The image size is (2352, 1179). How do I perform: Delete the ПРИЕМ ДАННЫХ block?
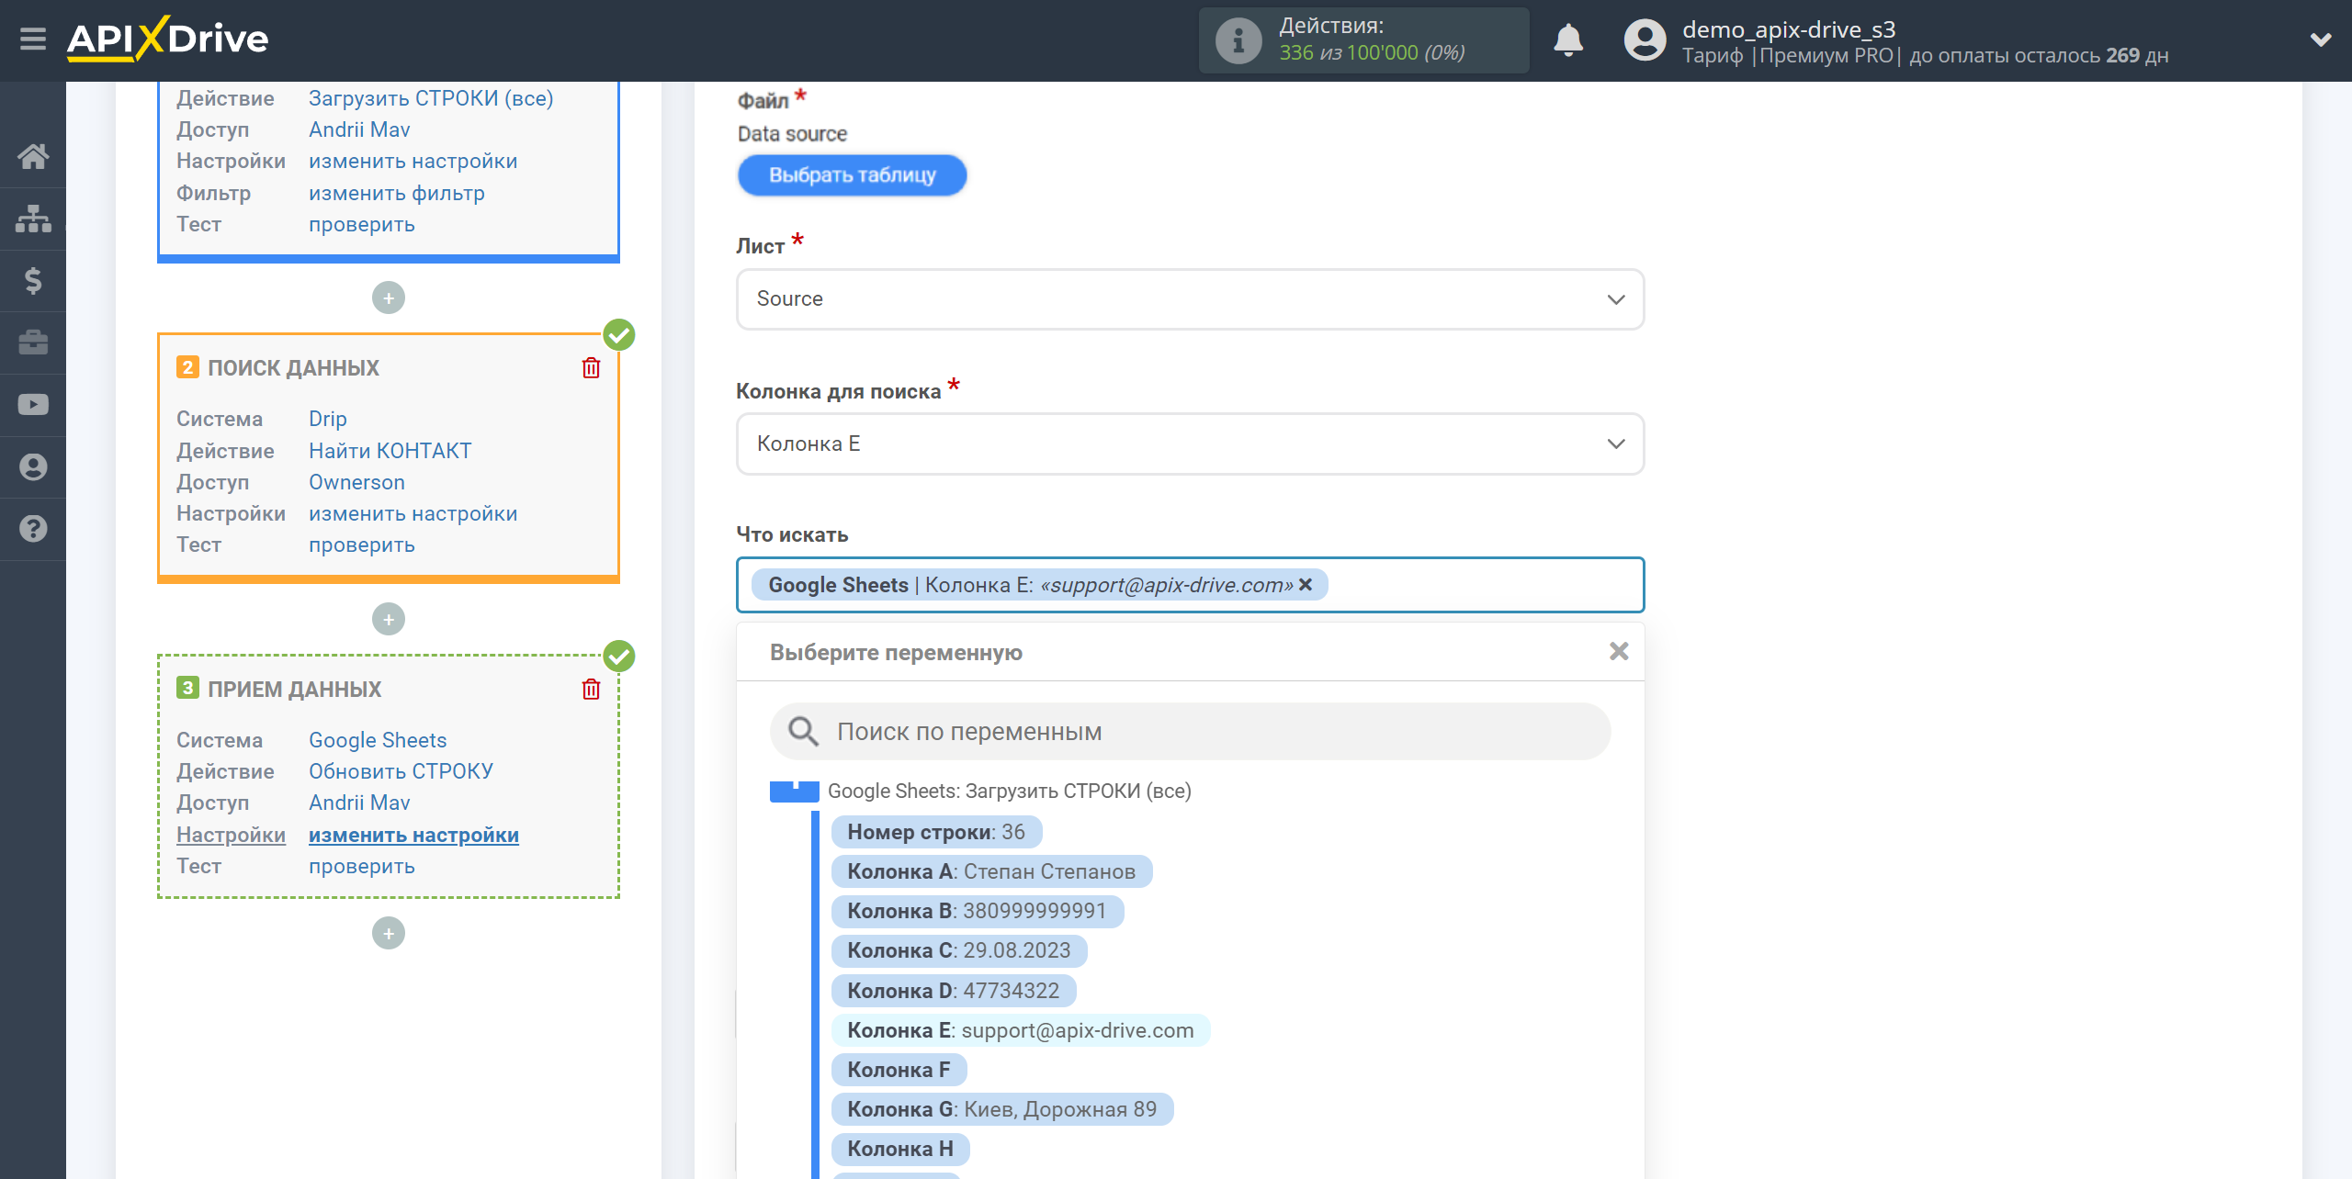591,690
